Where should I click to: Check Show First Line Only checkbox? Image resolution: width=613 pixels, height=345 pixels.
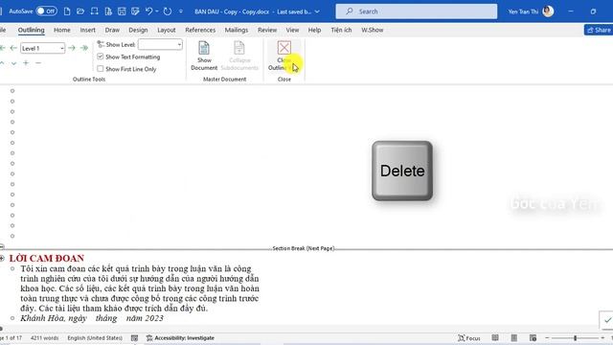click(x=101, y=69)
